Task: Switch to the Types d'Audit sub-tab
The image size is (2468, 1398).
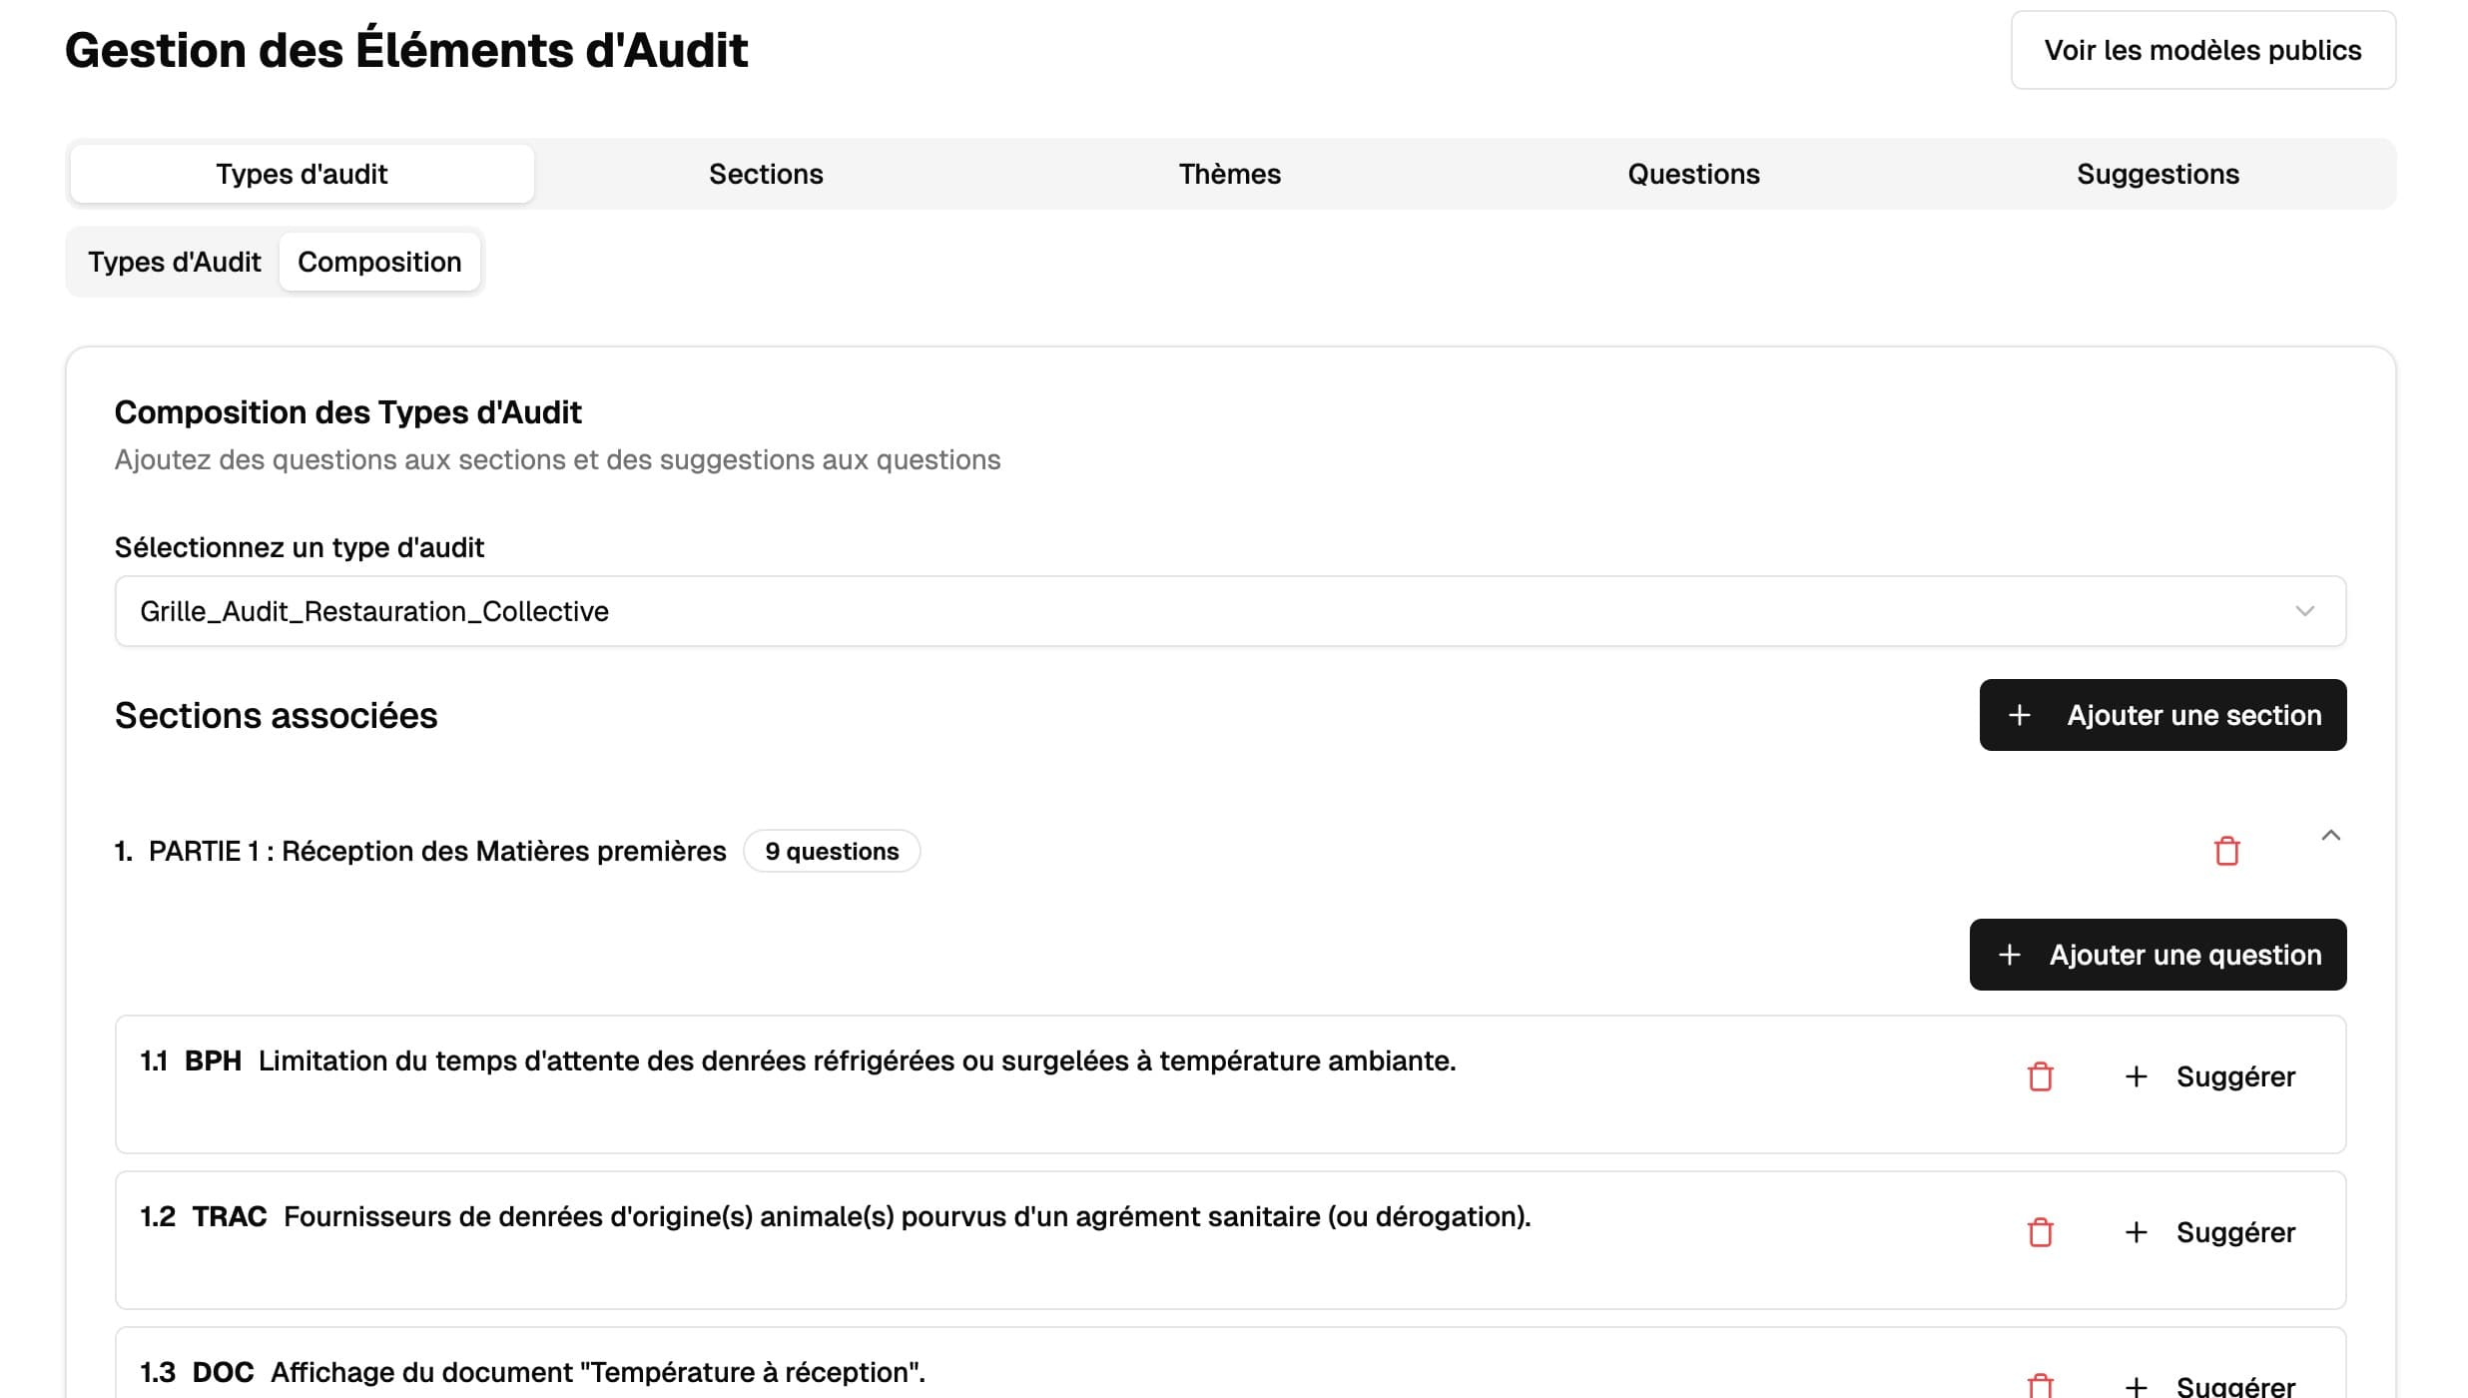Action: point(174,262)
